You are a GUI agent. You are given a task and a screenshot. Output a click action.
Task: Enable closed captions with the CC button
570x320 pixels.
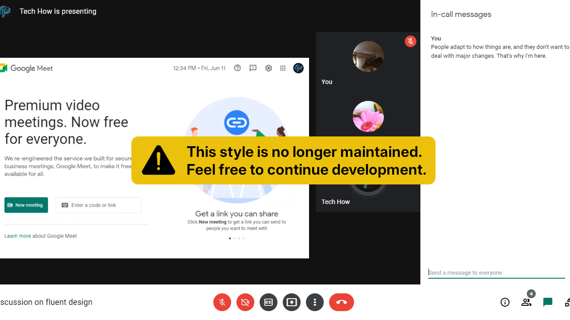[x=269, y=302]
